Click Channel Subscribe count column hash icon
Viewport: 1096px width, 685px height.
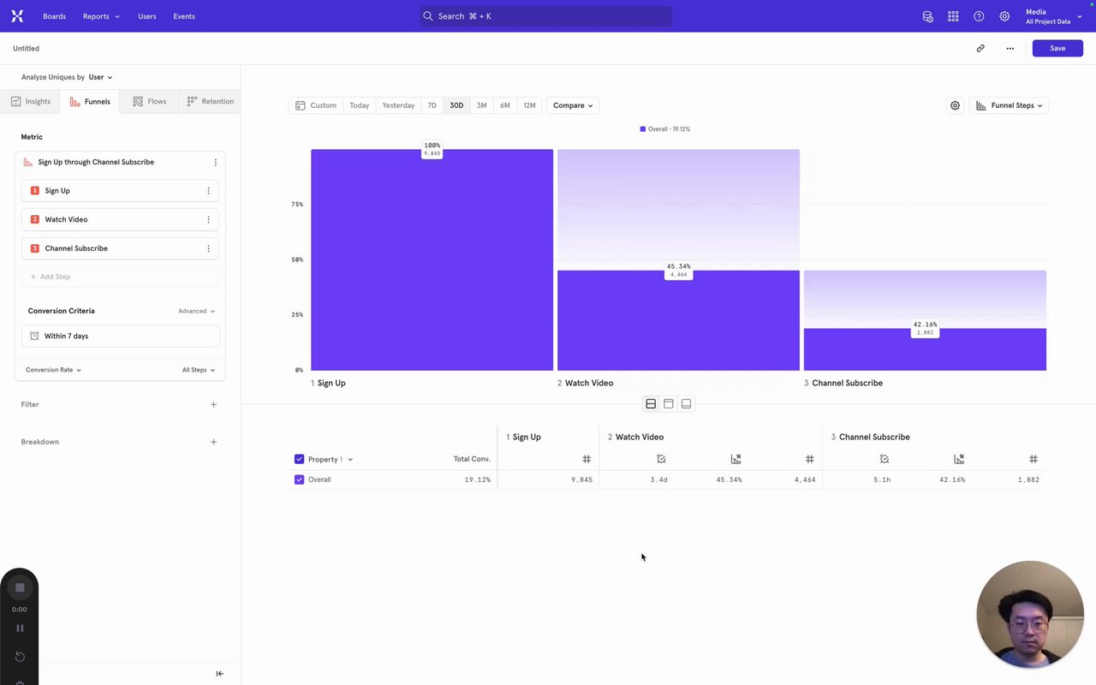1033,459
